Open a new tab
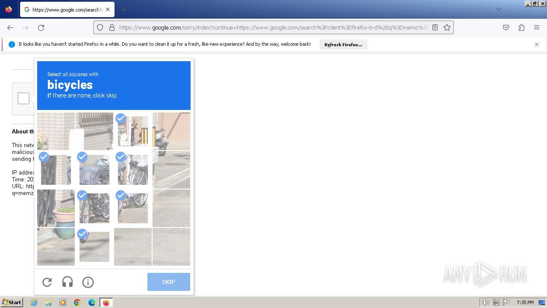The height and width of the screenshot is (308, 547). (x=124, y=9)
